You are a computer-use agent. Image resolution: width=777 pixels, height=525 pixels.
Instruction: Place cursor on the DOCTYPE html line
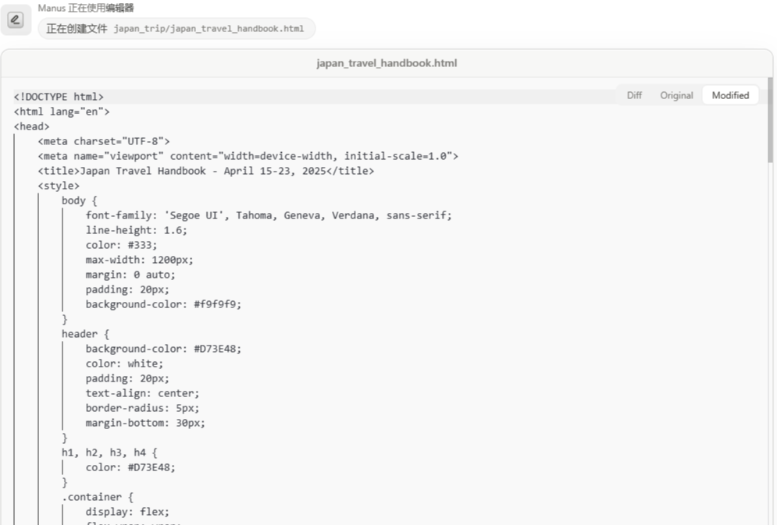[x=59, y=97]
